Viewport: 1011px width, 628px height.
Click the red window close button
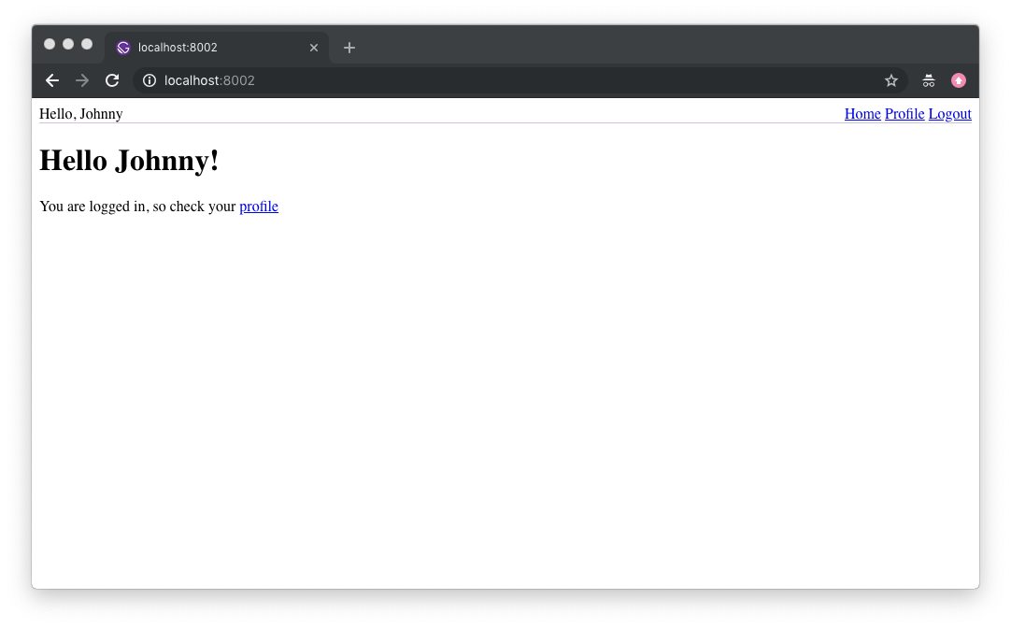(x=50, y=44)
